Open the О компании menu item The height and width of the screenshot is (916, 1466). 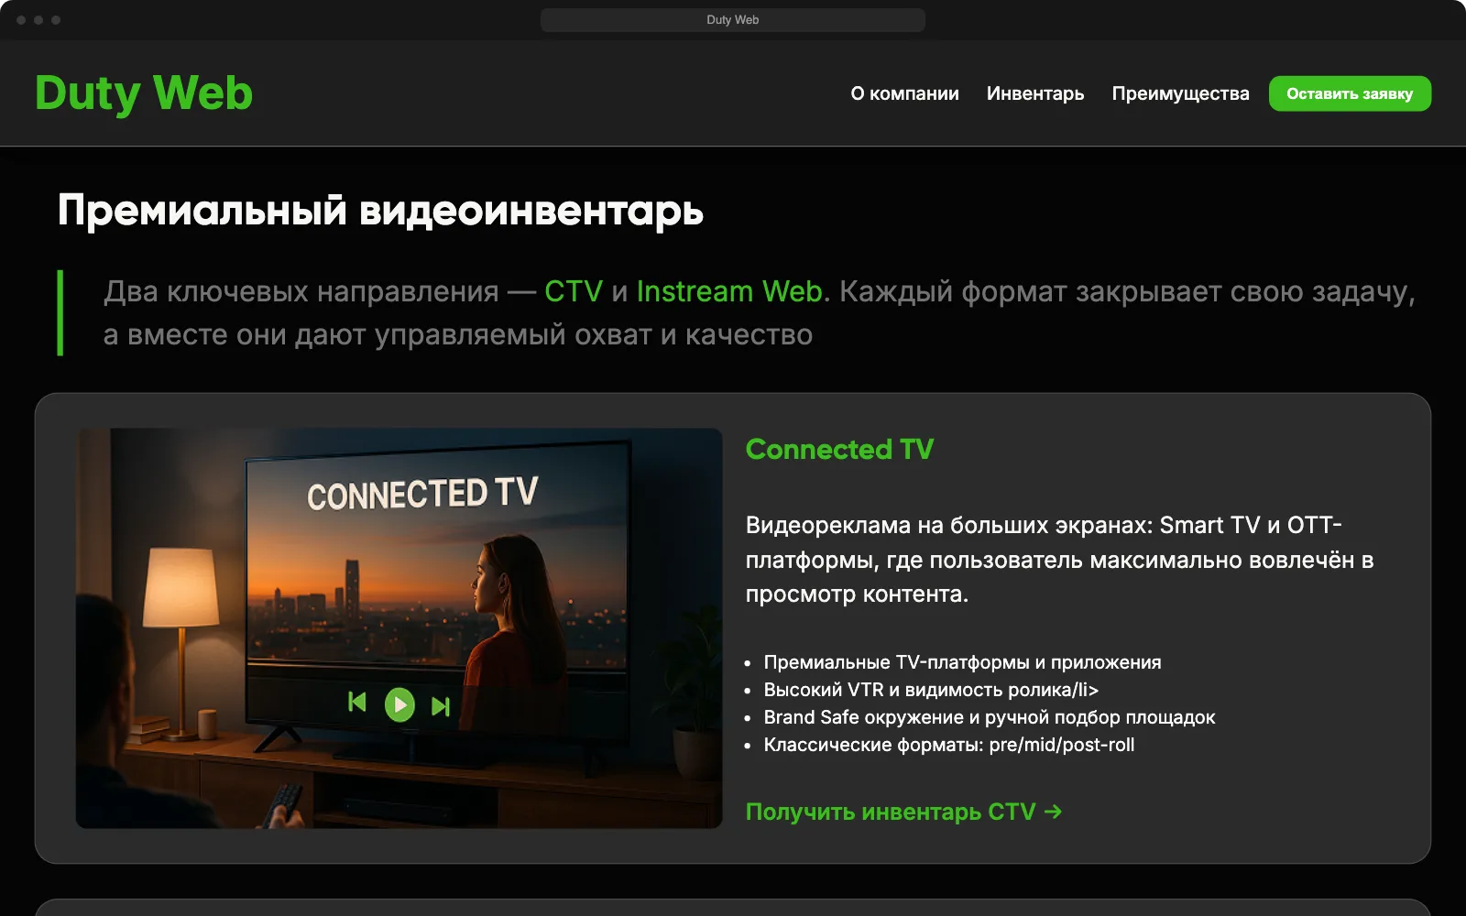point(904,93)
